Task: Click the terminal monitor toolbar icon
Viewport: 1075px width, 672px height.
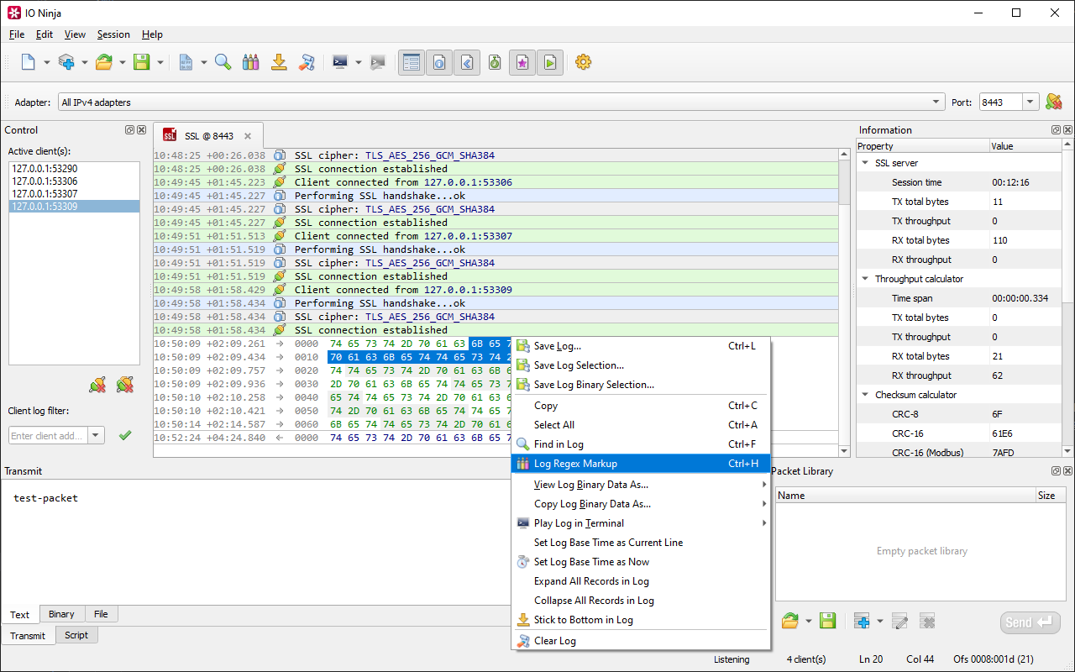Action: pyautogui.click(x=340, y=62)
